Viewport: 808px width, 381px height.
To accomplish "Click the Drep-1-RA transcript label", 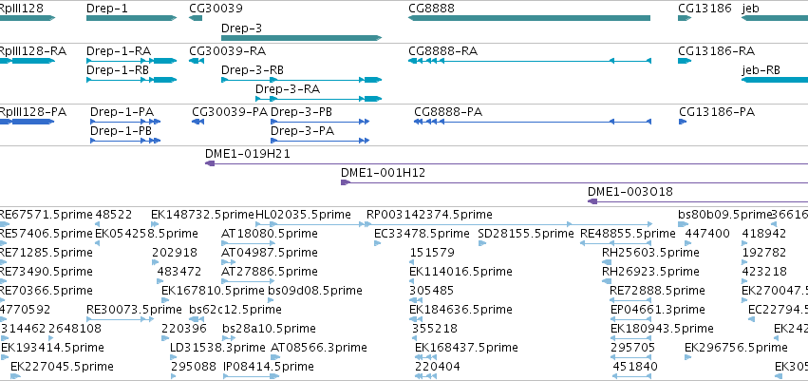I will point(119,51).
